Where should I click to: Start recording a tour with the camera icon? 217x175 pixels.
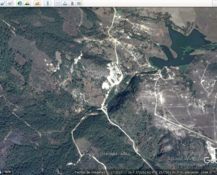coord(10,3)
